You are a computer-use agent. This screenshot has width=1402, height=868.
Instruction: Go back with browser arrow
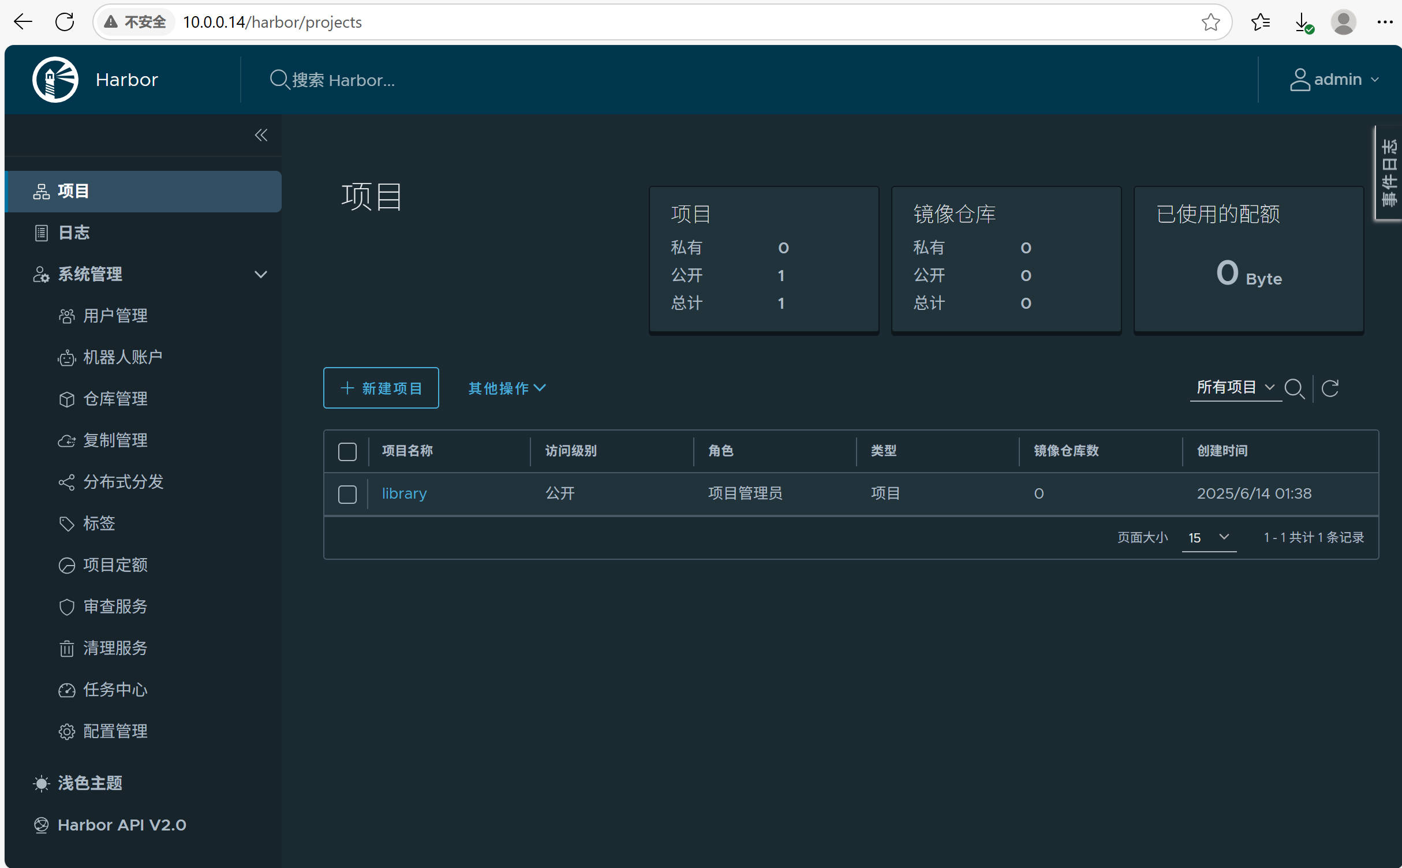pyautogui.click(x=23, y=22)
